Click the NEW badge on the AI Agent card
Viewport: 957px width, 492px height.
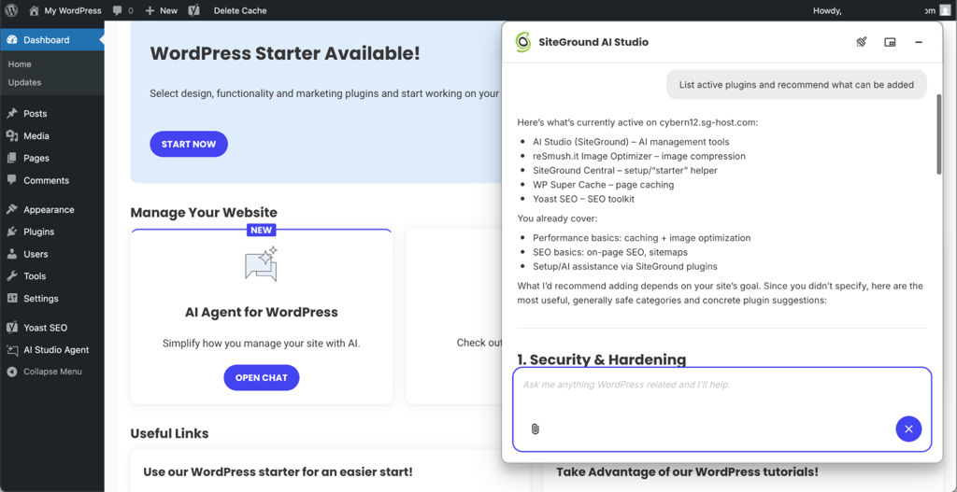(x=262, y=230)
